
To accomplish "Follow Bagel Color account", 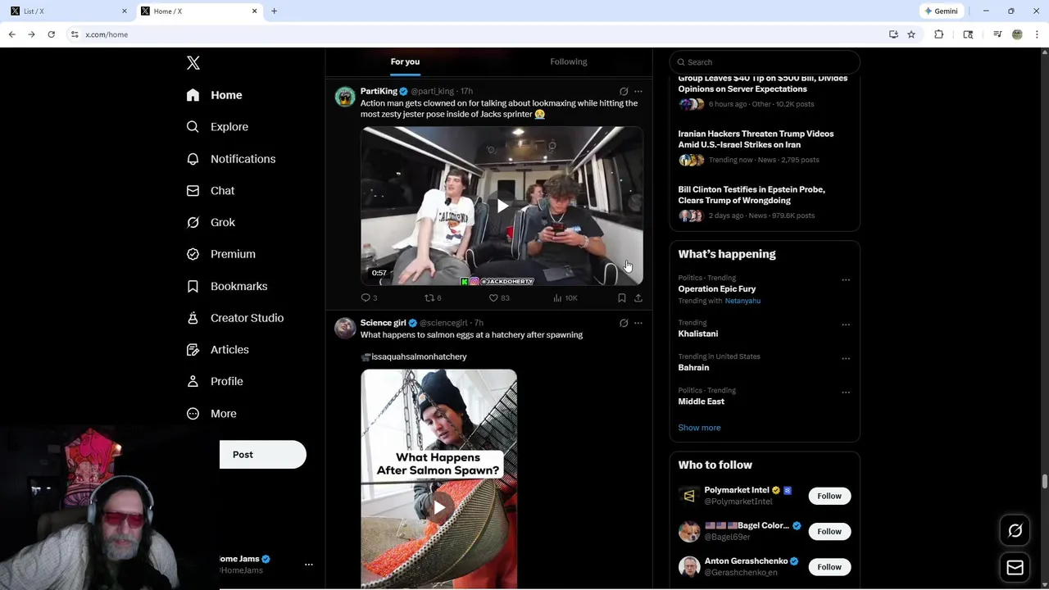I will (829, 532).
